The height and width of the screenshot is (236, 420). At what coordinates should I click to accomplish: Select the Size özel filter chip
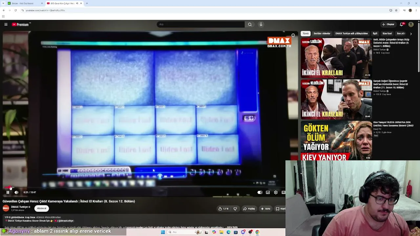coord(387,33)
